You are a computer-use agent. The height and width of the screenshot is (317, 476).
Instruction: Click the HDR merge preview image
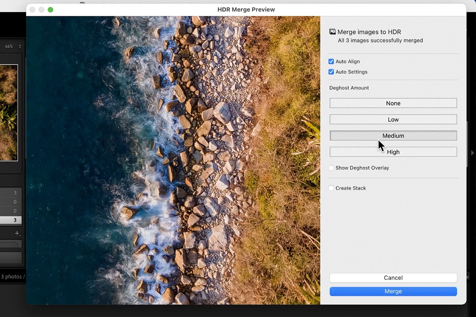click(173, 160)
